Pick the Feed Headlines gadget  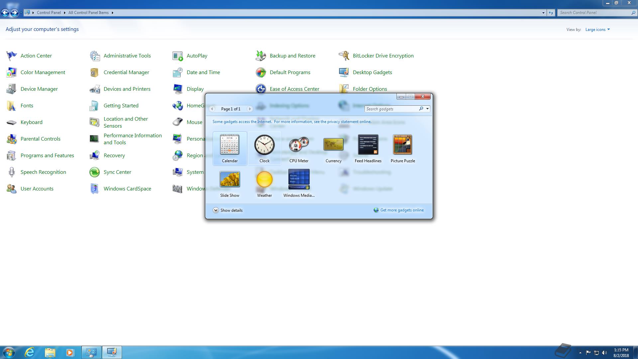[368, 149]
